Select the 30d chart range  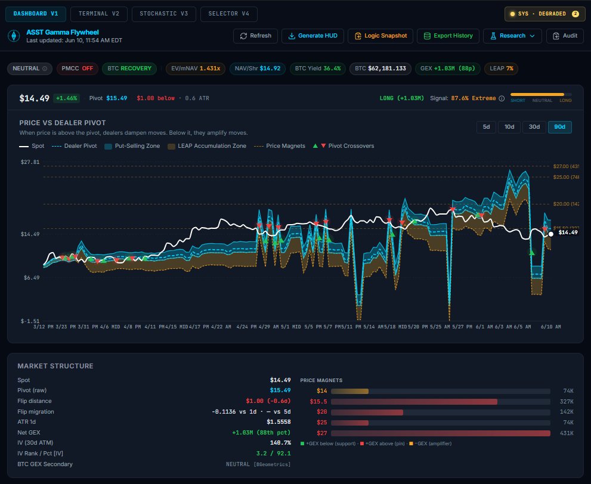pyautogui.click(x=534, y=127)
